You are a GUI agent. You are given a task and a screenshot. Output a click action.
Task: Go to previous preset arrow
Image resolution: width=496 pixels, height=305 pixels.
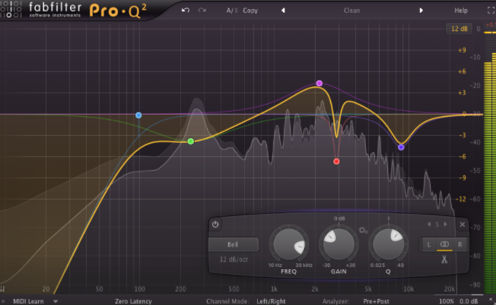[283, 11]
